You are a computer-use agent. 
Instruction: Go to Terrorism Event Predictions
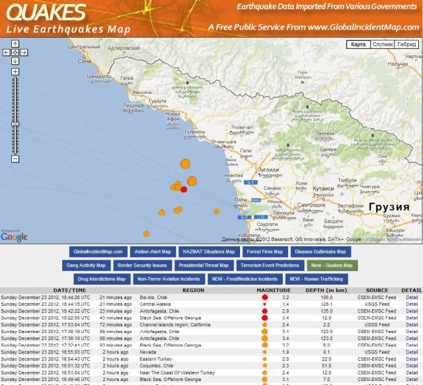pyautogui.click(x=269, y=265)
